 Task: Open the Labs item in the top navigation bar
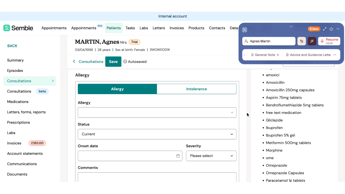click(144, 28)
